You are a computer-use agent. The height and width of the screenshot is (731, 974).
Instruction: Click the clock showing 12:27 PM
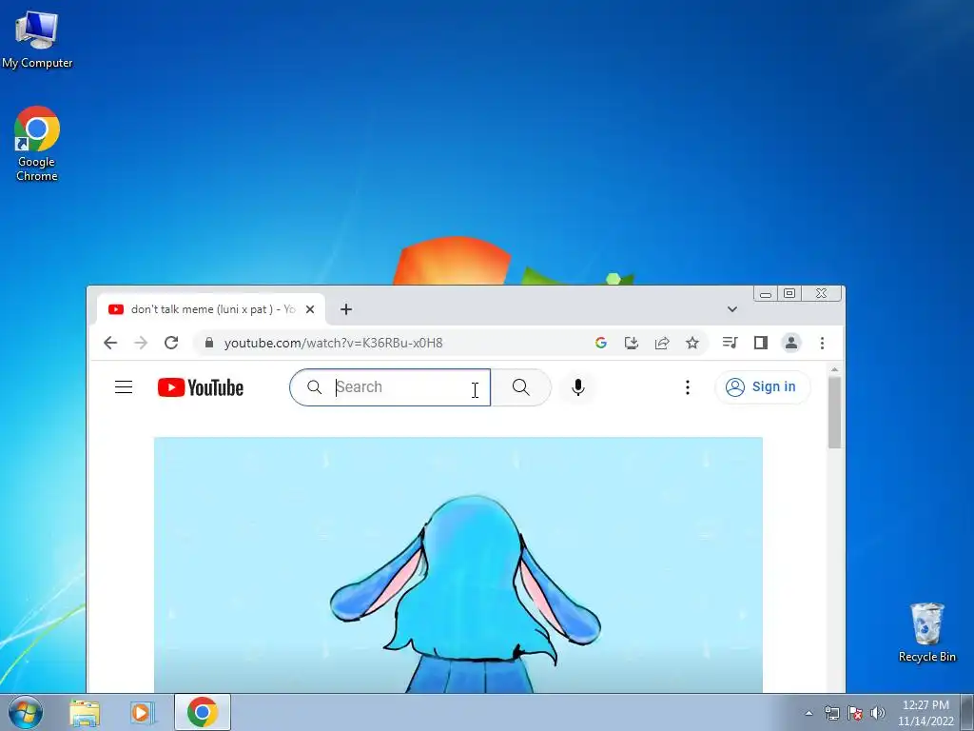click(925, 713)
